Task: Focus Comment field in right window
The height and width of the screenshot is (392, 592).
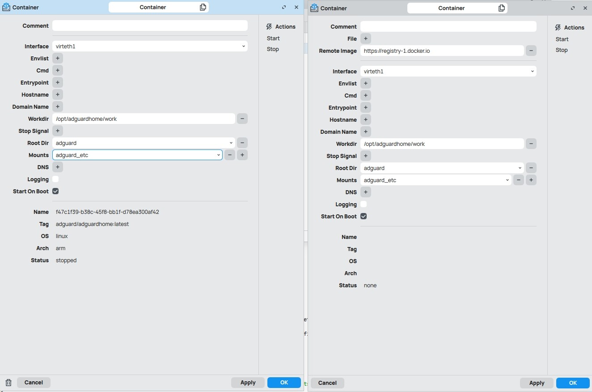Action: (448, 26)
